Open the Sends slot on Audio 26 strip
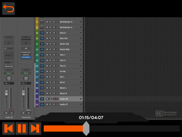The image size is (182, 137). (x=8, y=63)
